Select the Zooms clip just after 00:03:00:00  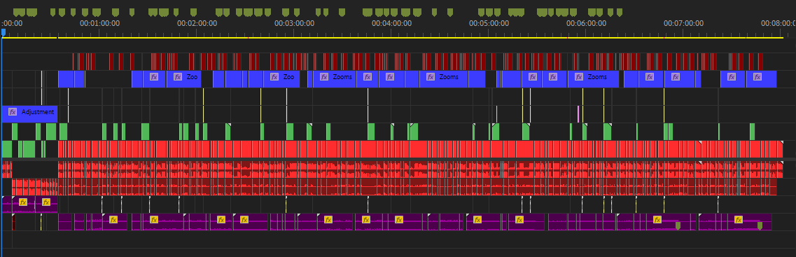335,79
